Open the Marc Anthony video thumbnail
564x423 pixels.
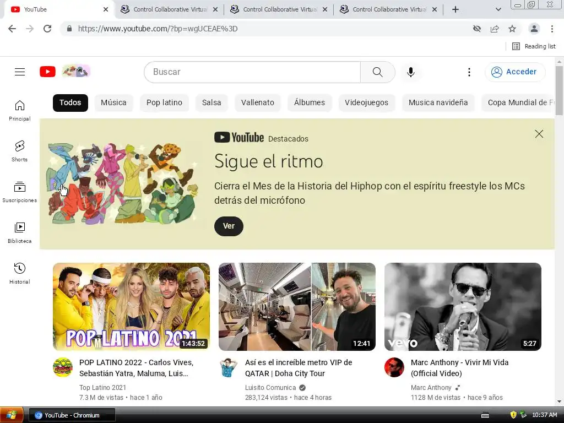click(x=463, y=306)
